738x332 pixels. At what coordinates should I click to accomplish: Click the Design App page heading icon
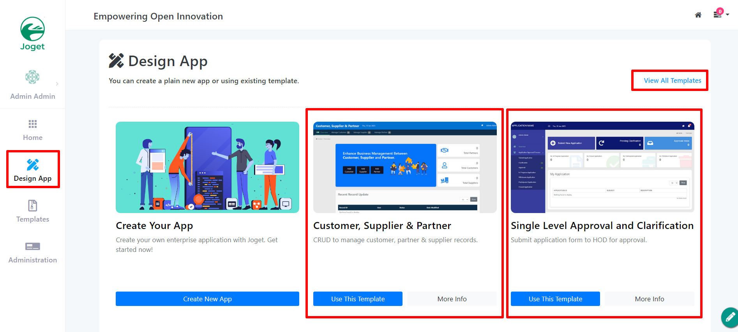[116, 61]
